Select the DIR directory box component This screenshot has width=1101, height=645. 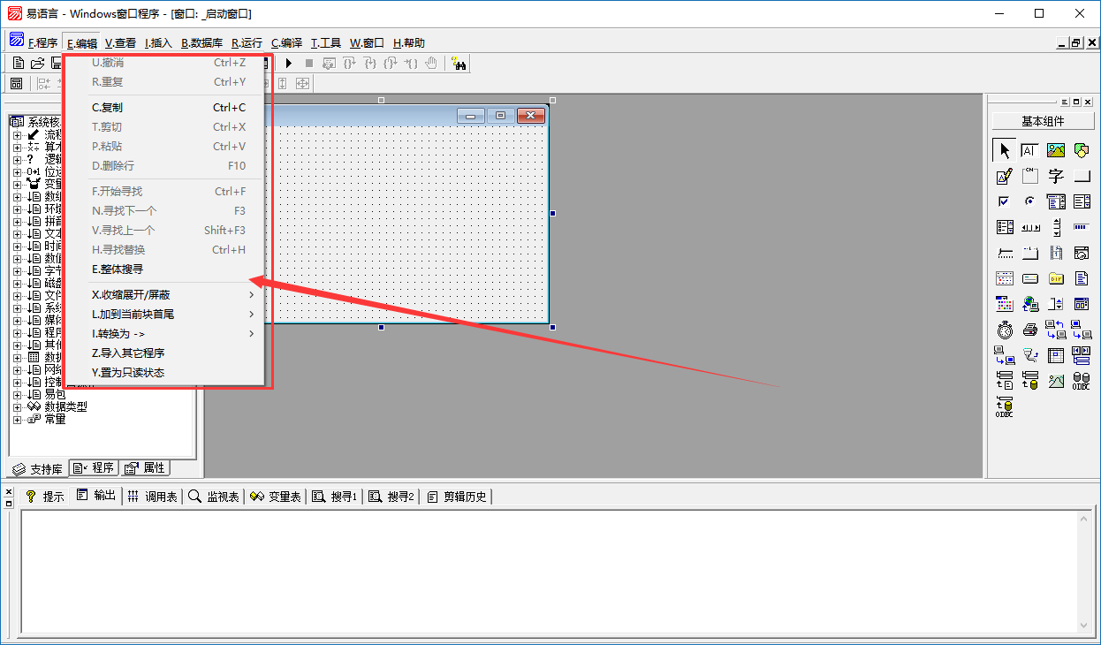[x=1056, y=278]
